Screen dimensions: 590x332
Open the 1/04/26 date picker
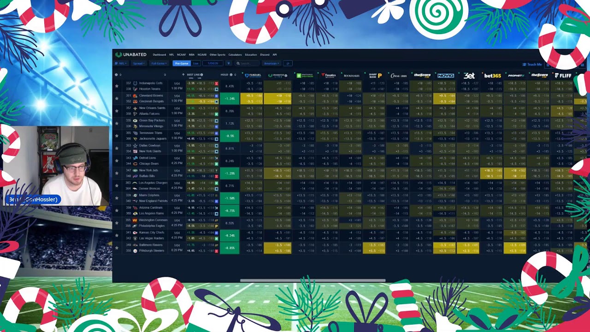click(213, 64)
